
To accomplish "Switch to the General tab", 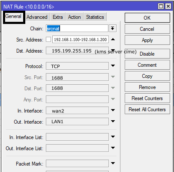I will (x=13, y=16).
